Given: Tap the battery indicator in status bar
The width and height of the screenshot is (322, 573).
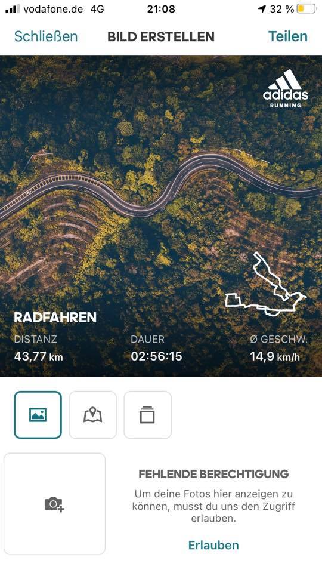Looking at the screenshot, I should (306, 9).
